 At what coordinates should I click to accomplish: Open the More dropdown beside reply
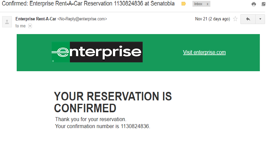(260, 19)
